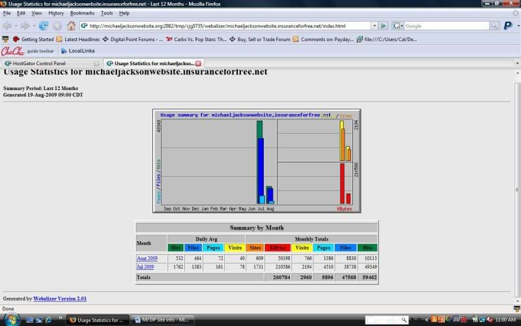Open Digital Point Forums bookmark
The height and width of the screenshot is (326, 521).
[x=133, y=39]
